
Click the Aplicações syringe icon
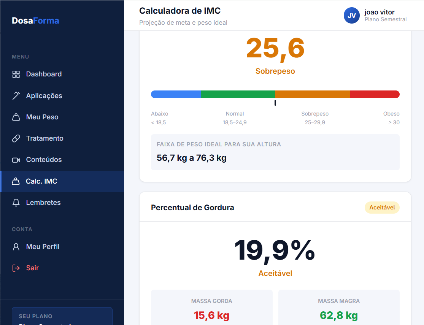(x=16, y=95)
